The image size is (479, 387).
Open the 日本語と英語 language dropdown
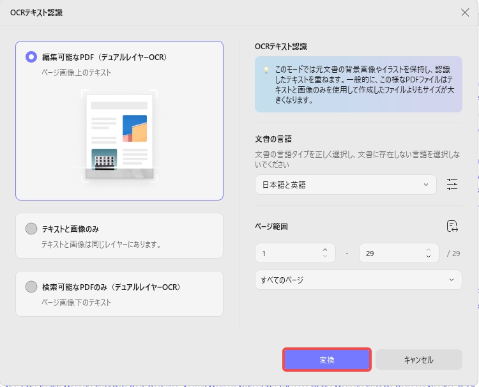pos(346,185)
